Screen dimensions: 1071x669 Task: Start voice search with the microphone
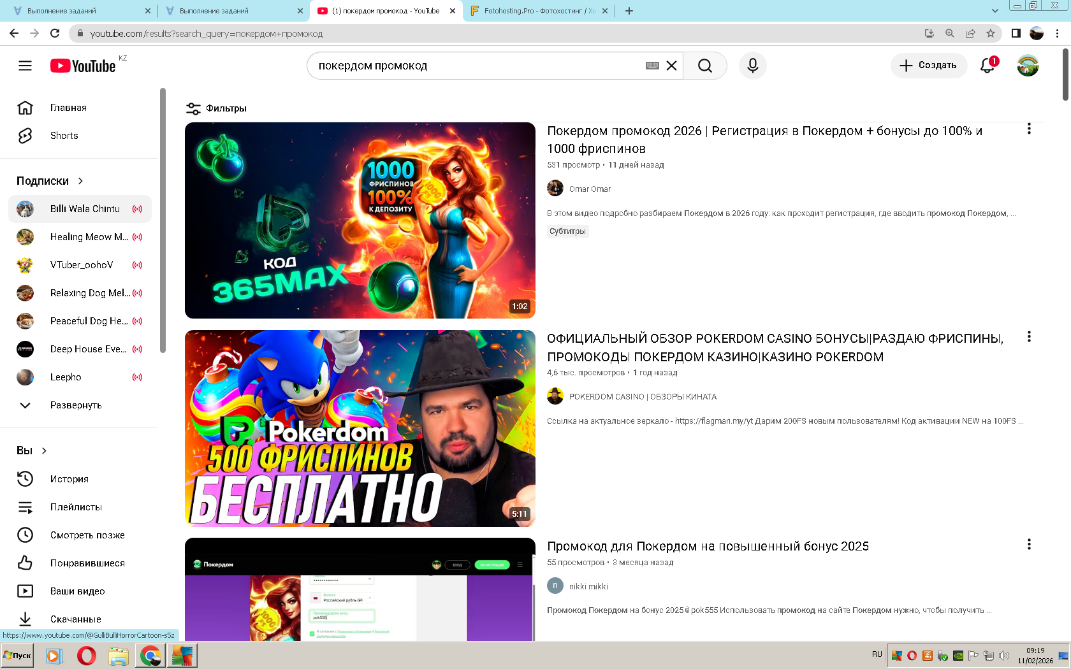coord(753,66)
